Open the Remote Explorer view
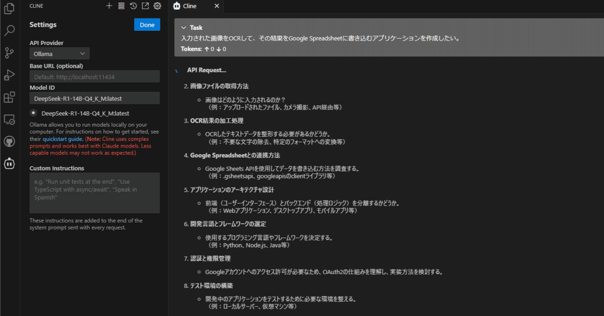The width and height of the screenshot is (604, 316). coord(9,119)
